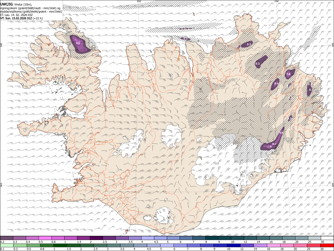Viewport: 334px width, 251px height.
Task: Select the deep navy blue swatch labeled 10
Action: (x=234, y=245)
